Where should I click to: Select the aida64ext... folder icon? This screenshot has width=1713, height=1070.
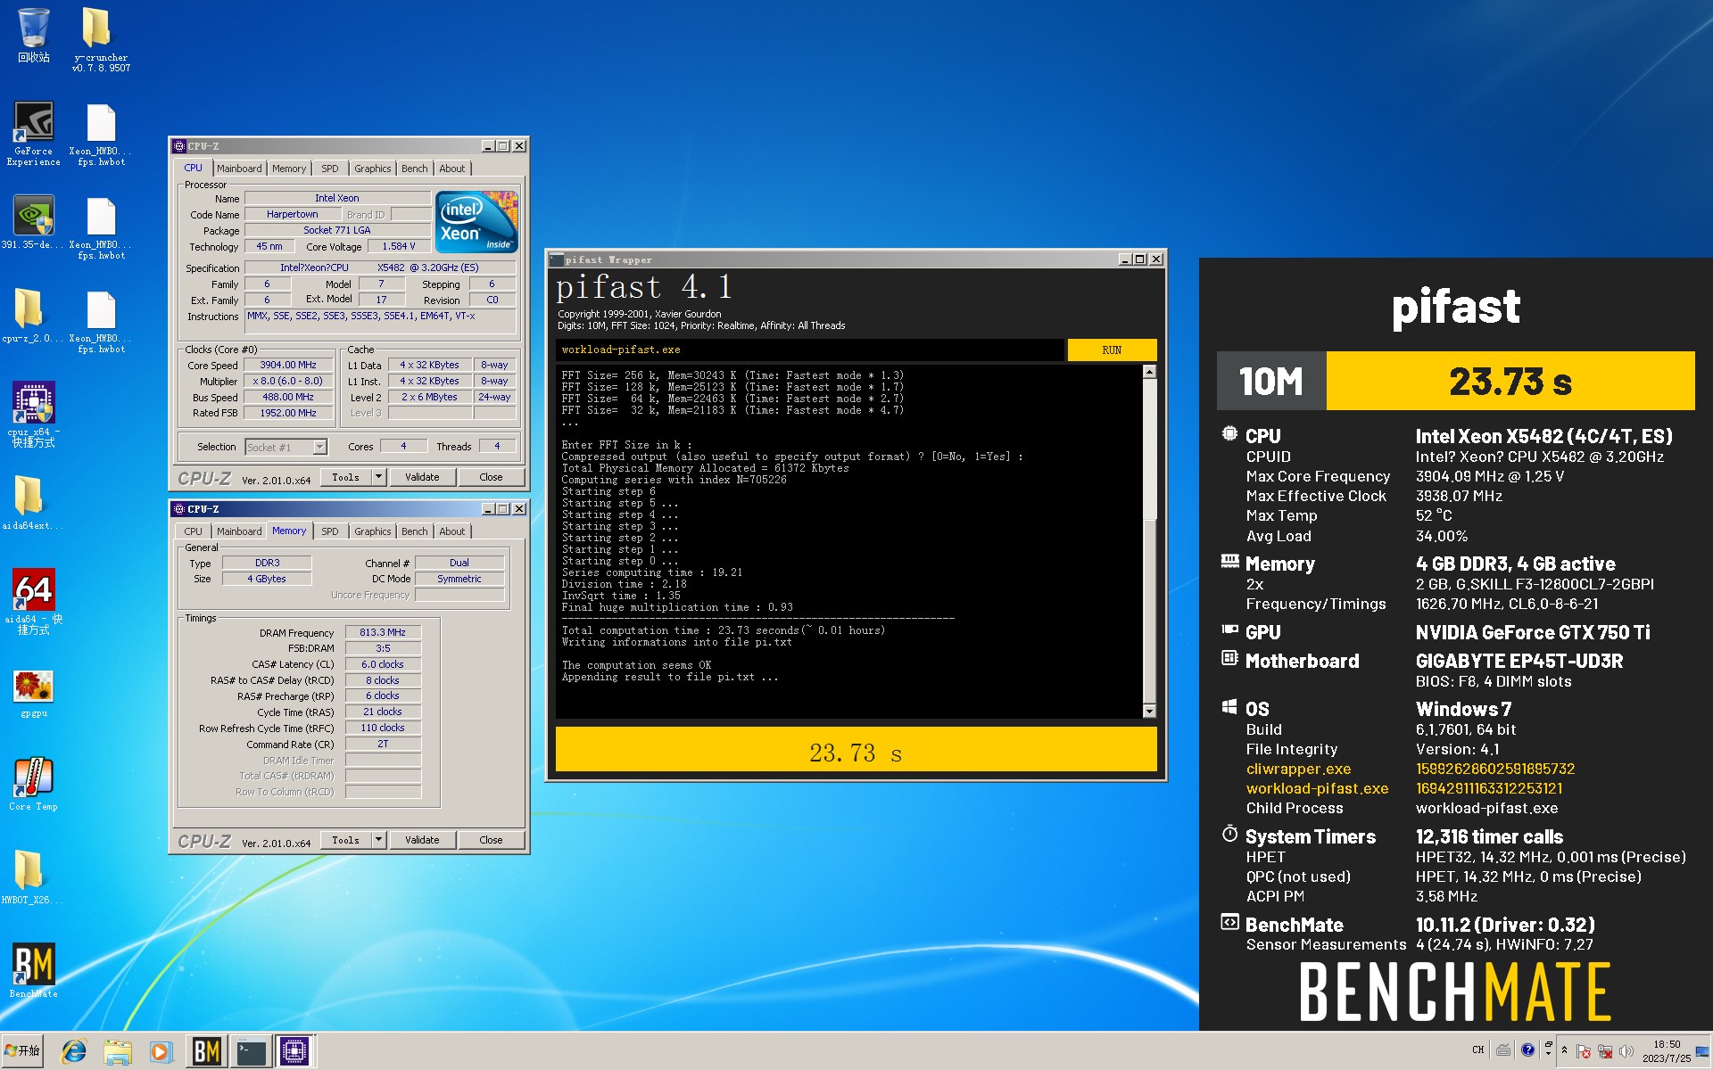33,502
